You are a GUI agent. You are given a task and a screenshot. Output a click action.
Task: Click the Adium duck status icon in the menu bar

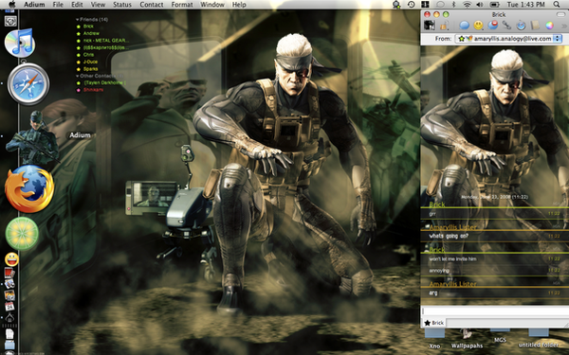396,5
